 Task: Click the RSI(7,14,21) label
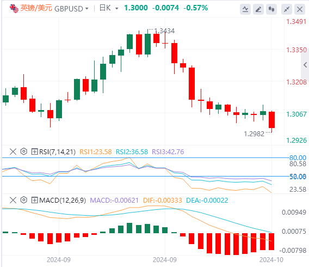[57, 151]
